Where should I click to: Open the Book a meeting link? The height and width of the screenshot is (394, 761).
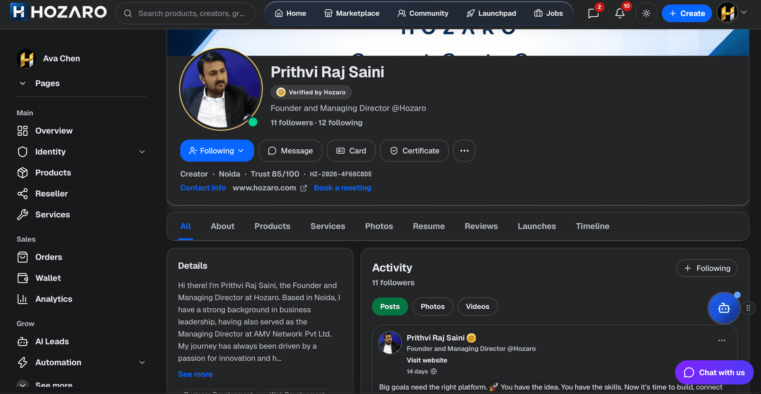click(342, 188)
